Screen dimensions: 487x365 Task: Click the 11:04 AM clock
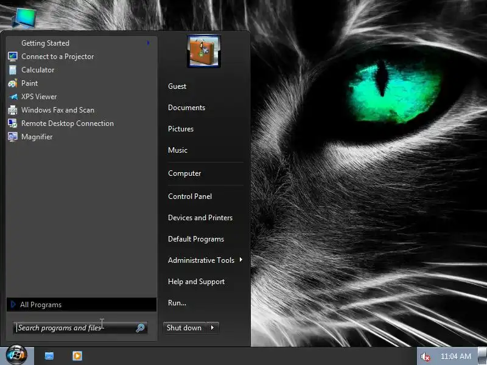[455, 356]
